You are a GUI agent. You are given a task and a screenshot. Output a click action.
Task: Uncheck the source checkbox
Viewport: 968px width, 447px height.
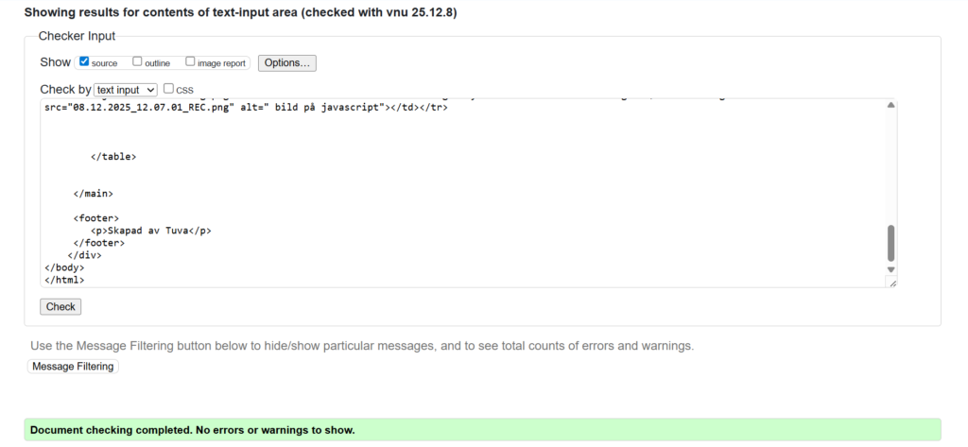tap(85, 62)
